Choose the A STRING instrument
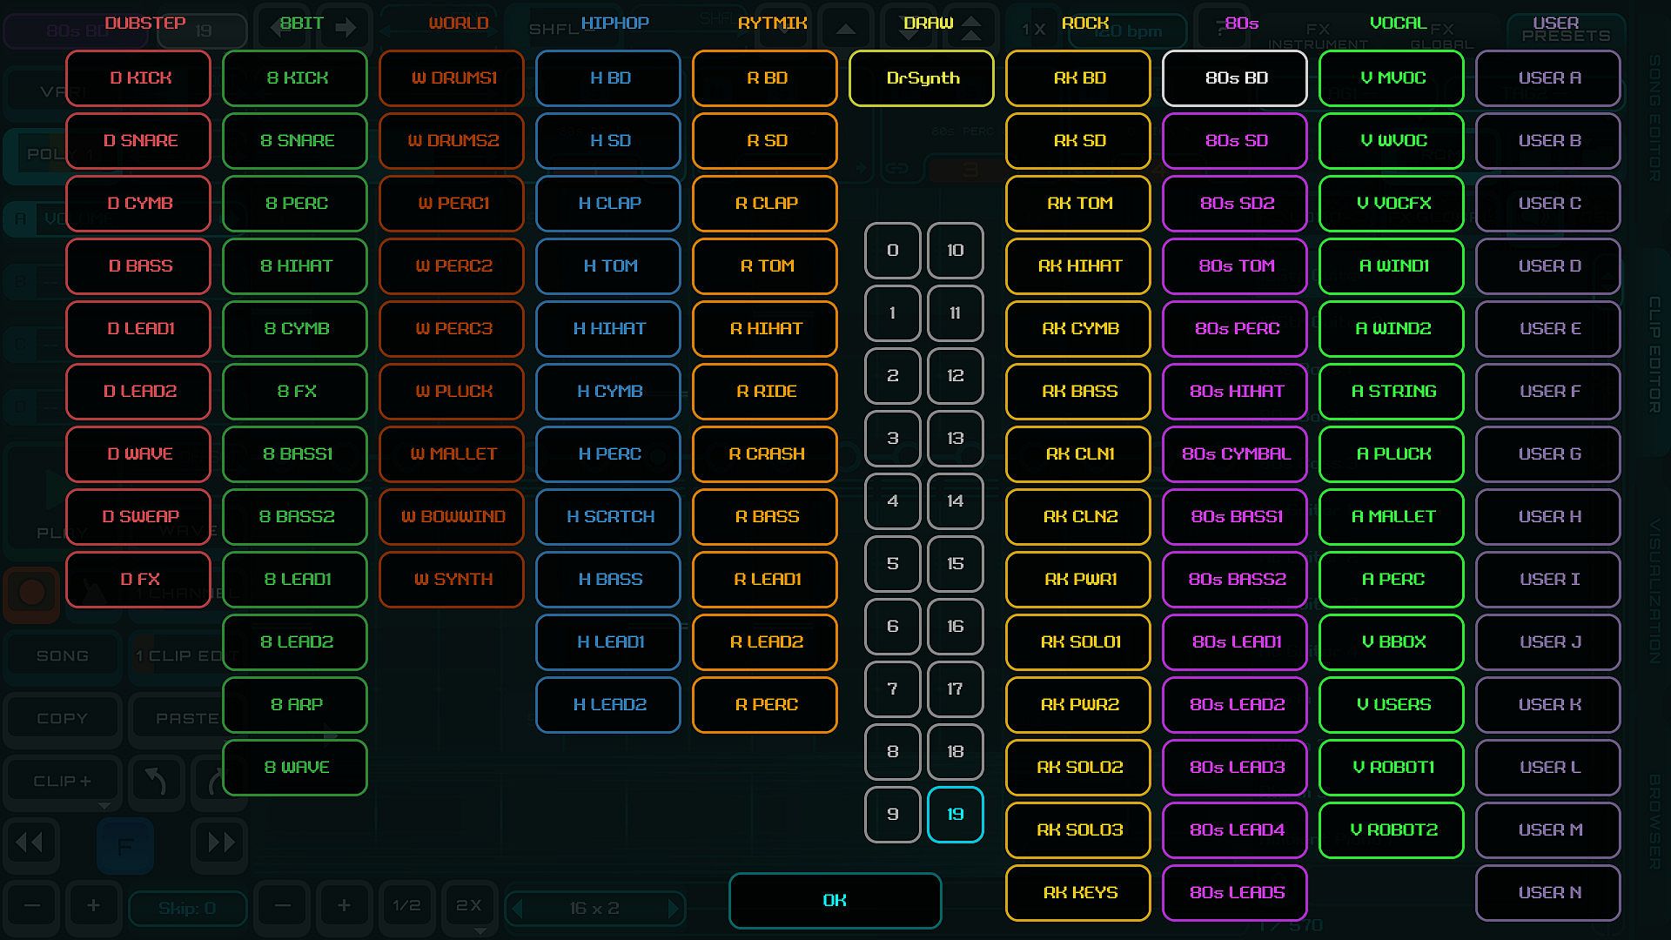Viewport: 1671px width, 940px height. coord(1392,392)
